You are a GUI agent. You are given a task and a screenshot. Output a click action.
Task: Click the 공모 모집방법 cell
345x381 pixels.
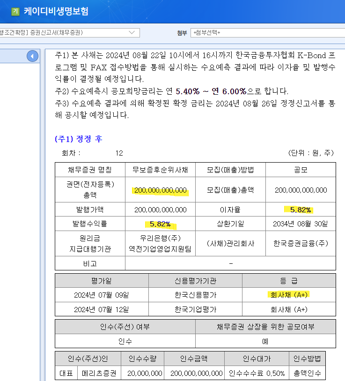point(301,170)
